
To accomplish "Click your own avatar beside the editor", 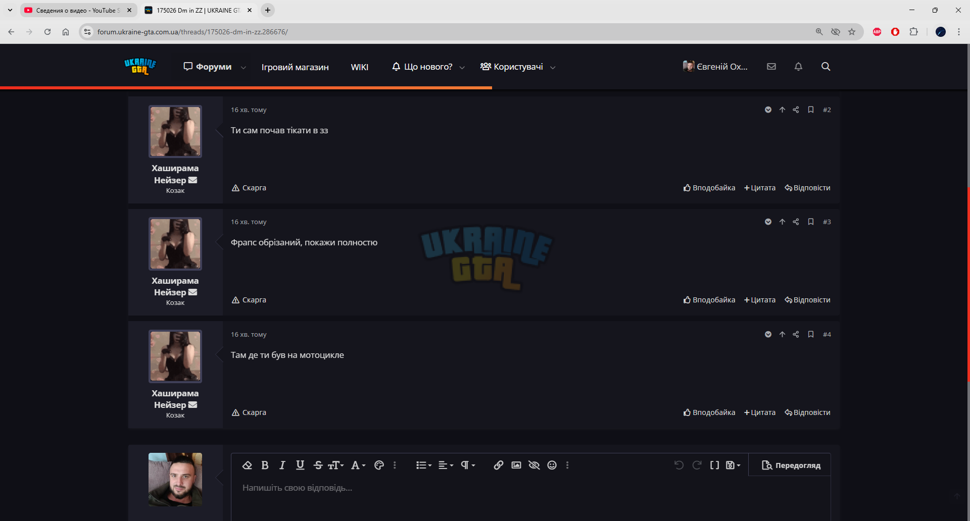I will tap(175, 479).
